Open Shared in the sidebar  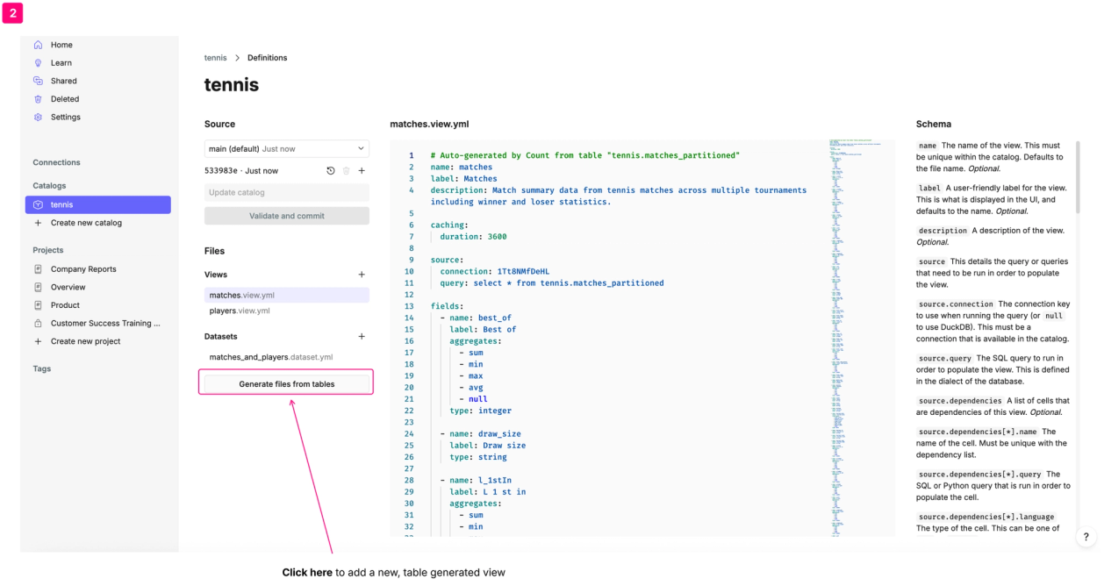click(64, 81)
